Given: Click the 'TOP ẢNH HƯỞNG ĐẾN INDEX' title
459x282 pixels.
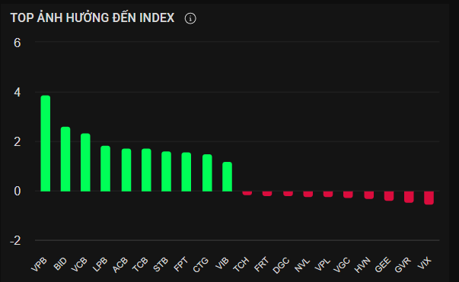Looking at the screenshot, I should [93, 17].
